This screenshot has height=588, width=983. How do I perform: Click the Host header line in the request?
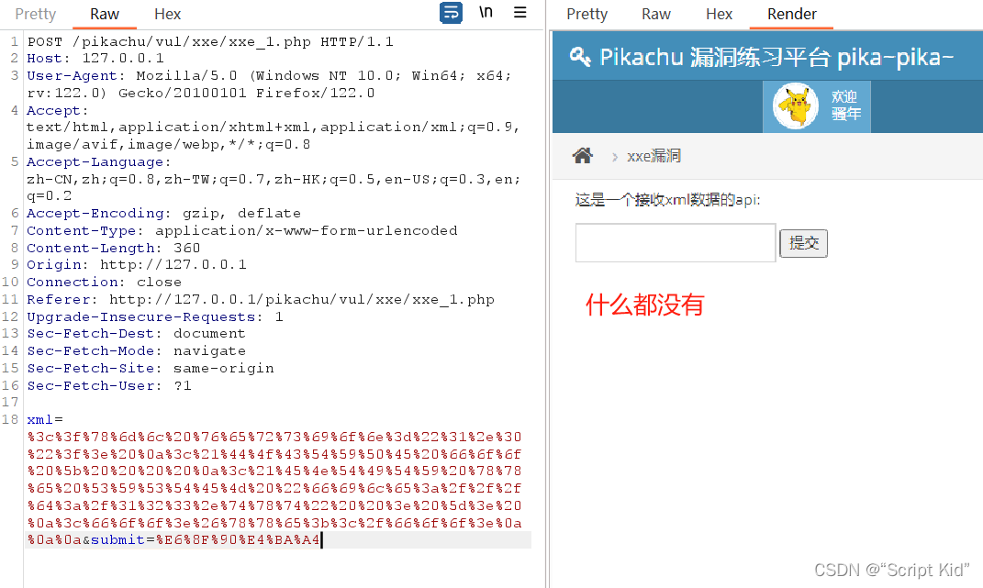coord(92,58)
